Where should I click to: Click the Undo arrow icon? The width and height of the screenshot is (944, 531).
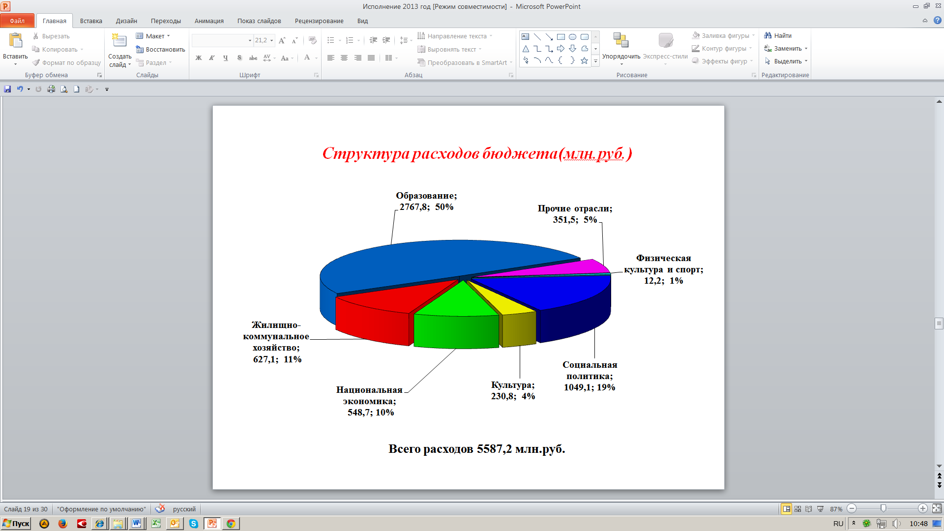20,89
